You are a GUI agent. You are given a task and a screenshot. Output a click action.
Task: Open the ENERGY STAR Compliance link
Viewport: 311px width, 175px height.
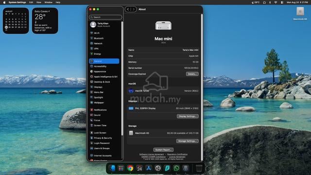(154, 157)
